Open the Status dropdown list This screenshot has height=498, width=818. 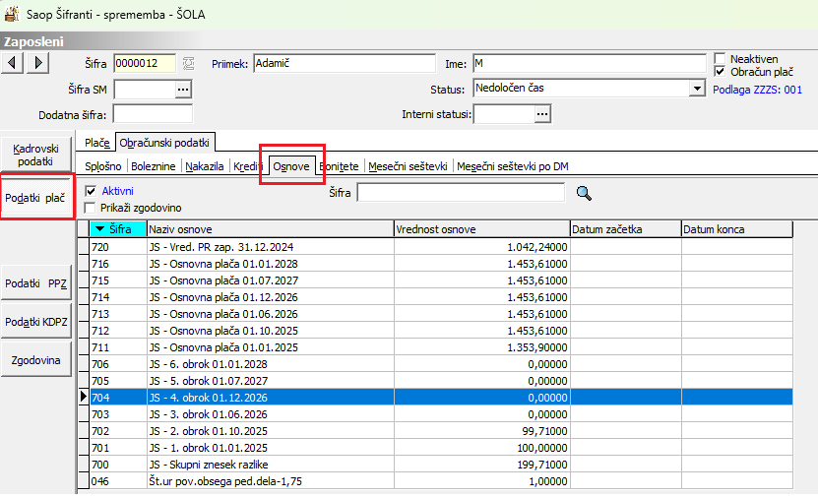coord(697,89)
